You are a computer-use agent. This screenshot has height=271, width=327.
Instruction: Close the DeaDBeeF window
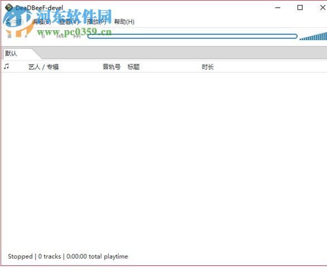(x=323, y=8)
